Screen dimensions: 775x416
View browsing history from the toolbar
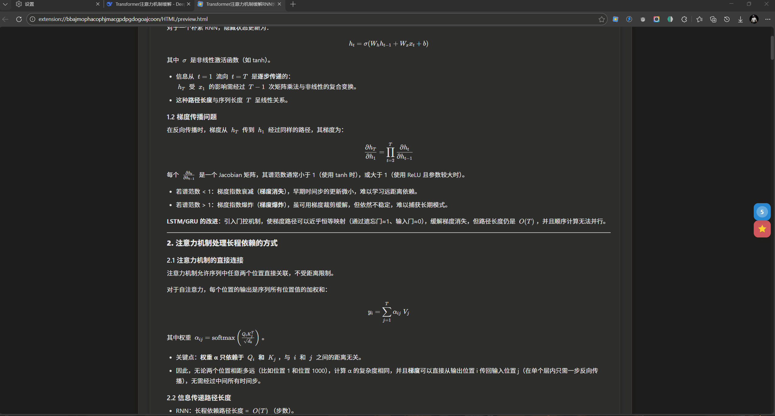click(727, 19)
